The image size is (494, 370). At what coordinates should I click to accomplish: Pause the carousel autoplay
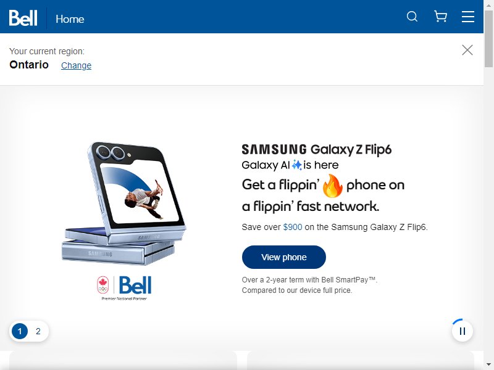(x=462, y=331)
